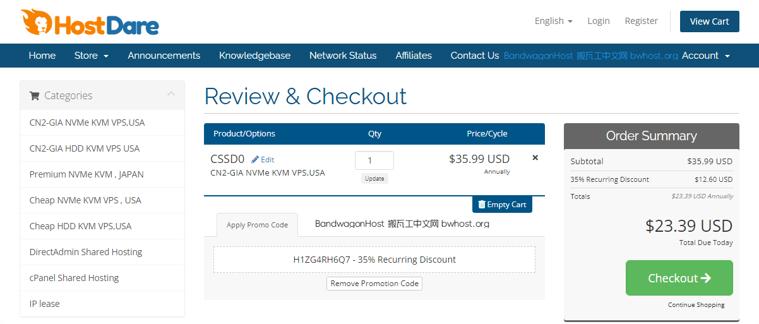Open the English language dropdown
759x324 pixels.
pyautogui.click(x=553, y=21)
